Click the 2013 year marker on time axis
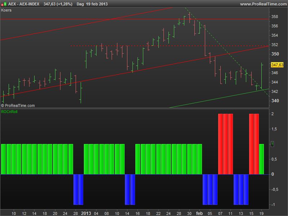Image resolution: width=288 pixels, height=216 pixels. (86, 213)
